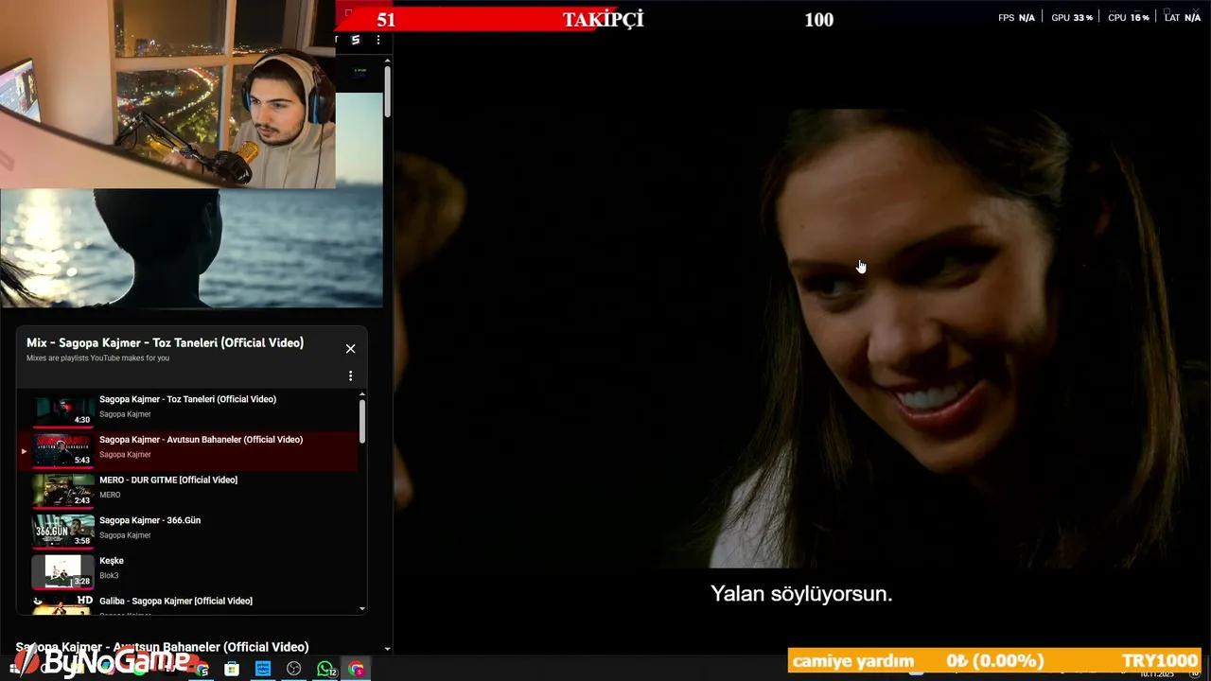The width and height of the screenshot is (1211, 681).
Task: Open the Chrome taskbar icon with the 5 badge
Action: 201,670
